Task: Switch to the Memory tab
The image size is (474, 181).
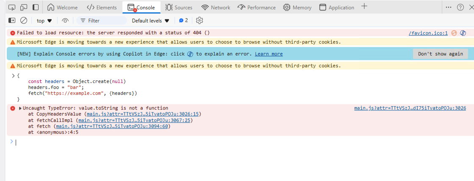Action: [297, 8]
